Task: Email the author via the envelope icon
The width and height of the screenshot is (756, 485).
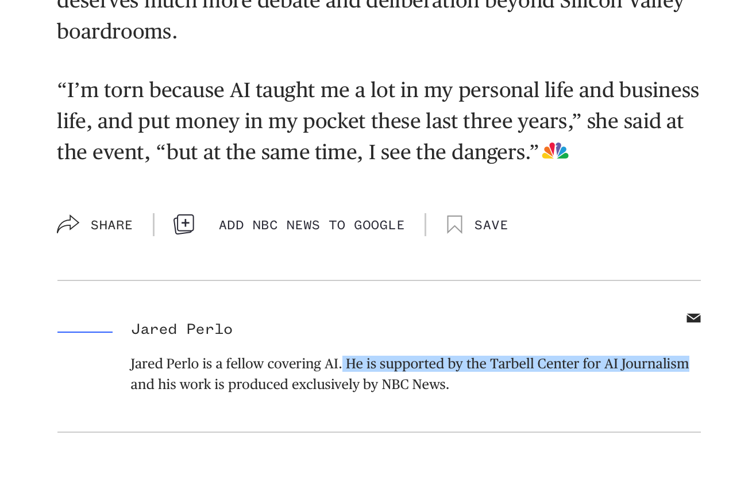Action: pyautogui.click(x=693, y=318)
